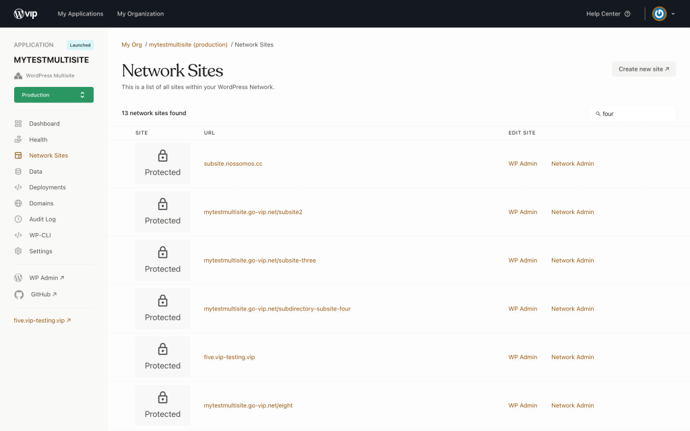Open Network Admin for subsite2

coord(573,212)
